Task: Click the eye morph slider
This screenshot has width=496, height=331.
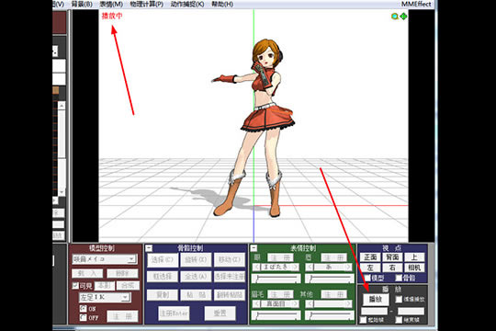Action: coord(276,279)
